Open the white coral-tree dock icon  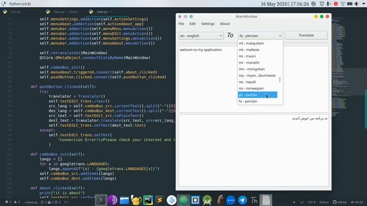[x=171, y=200]
